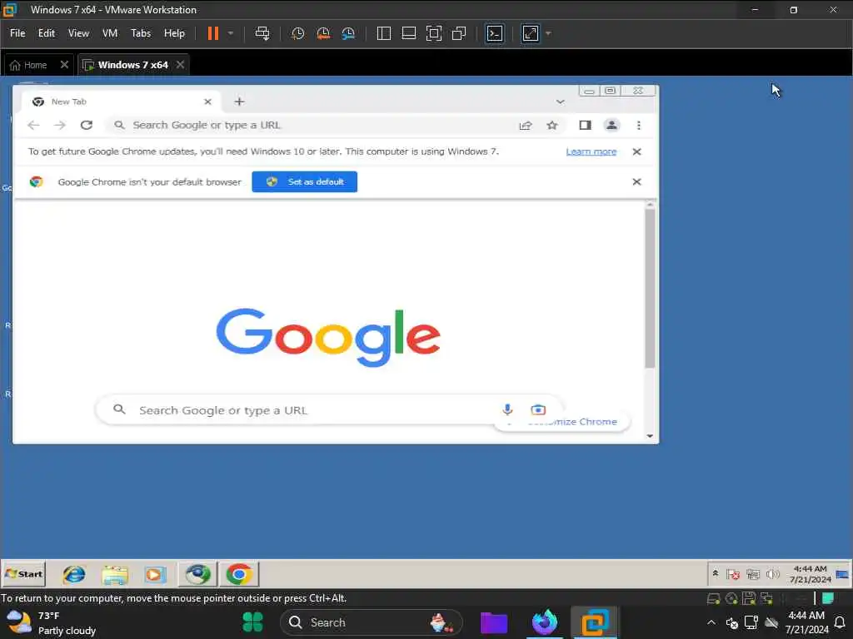
Task: Go forward in Chrome
Action: 60,125
